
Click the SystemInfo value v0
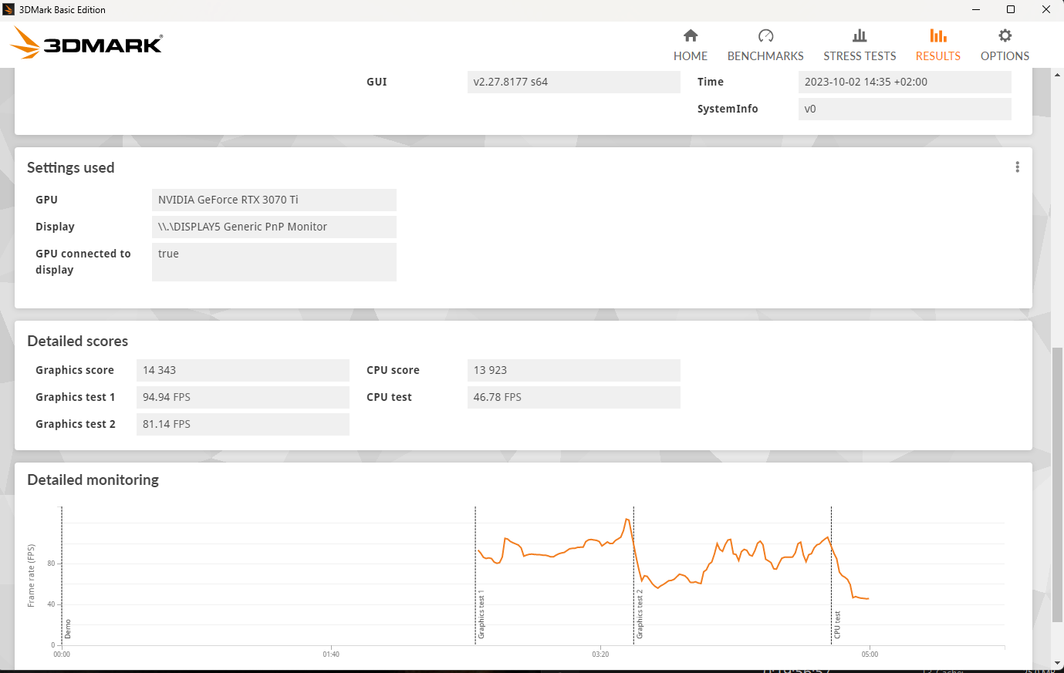[905, 109]
